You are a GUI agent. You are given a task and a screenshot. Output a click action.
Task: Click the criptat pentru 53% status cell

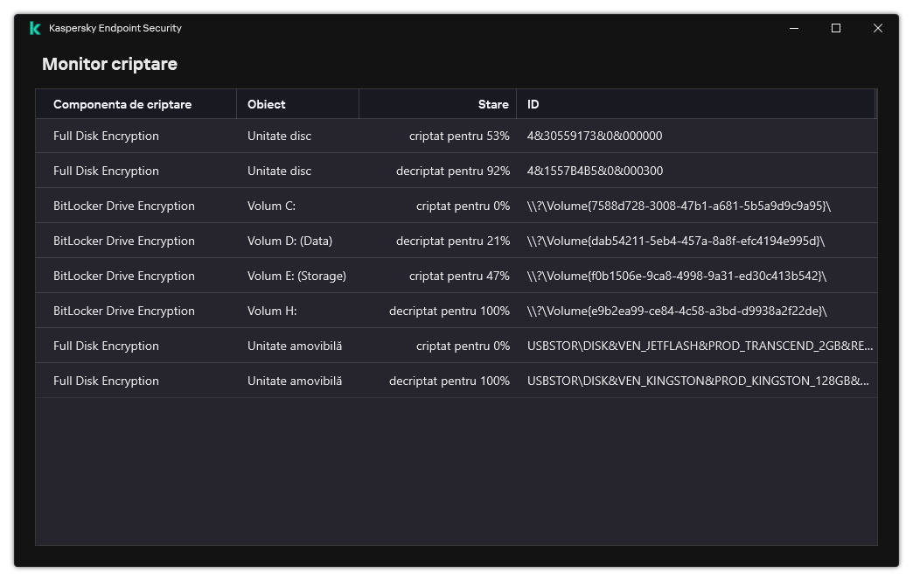[459, 136]
